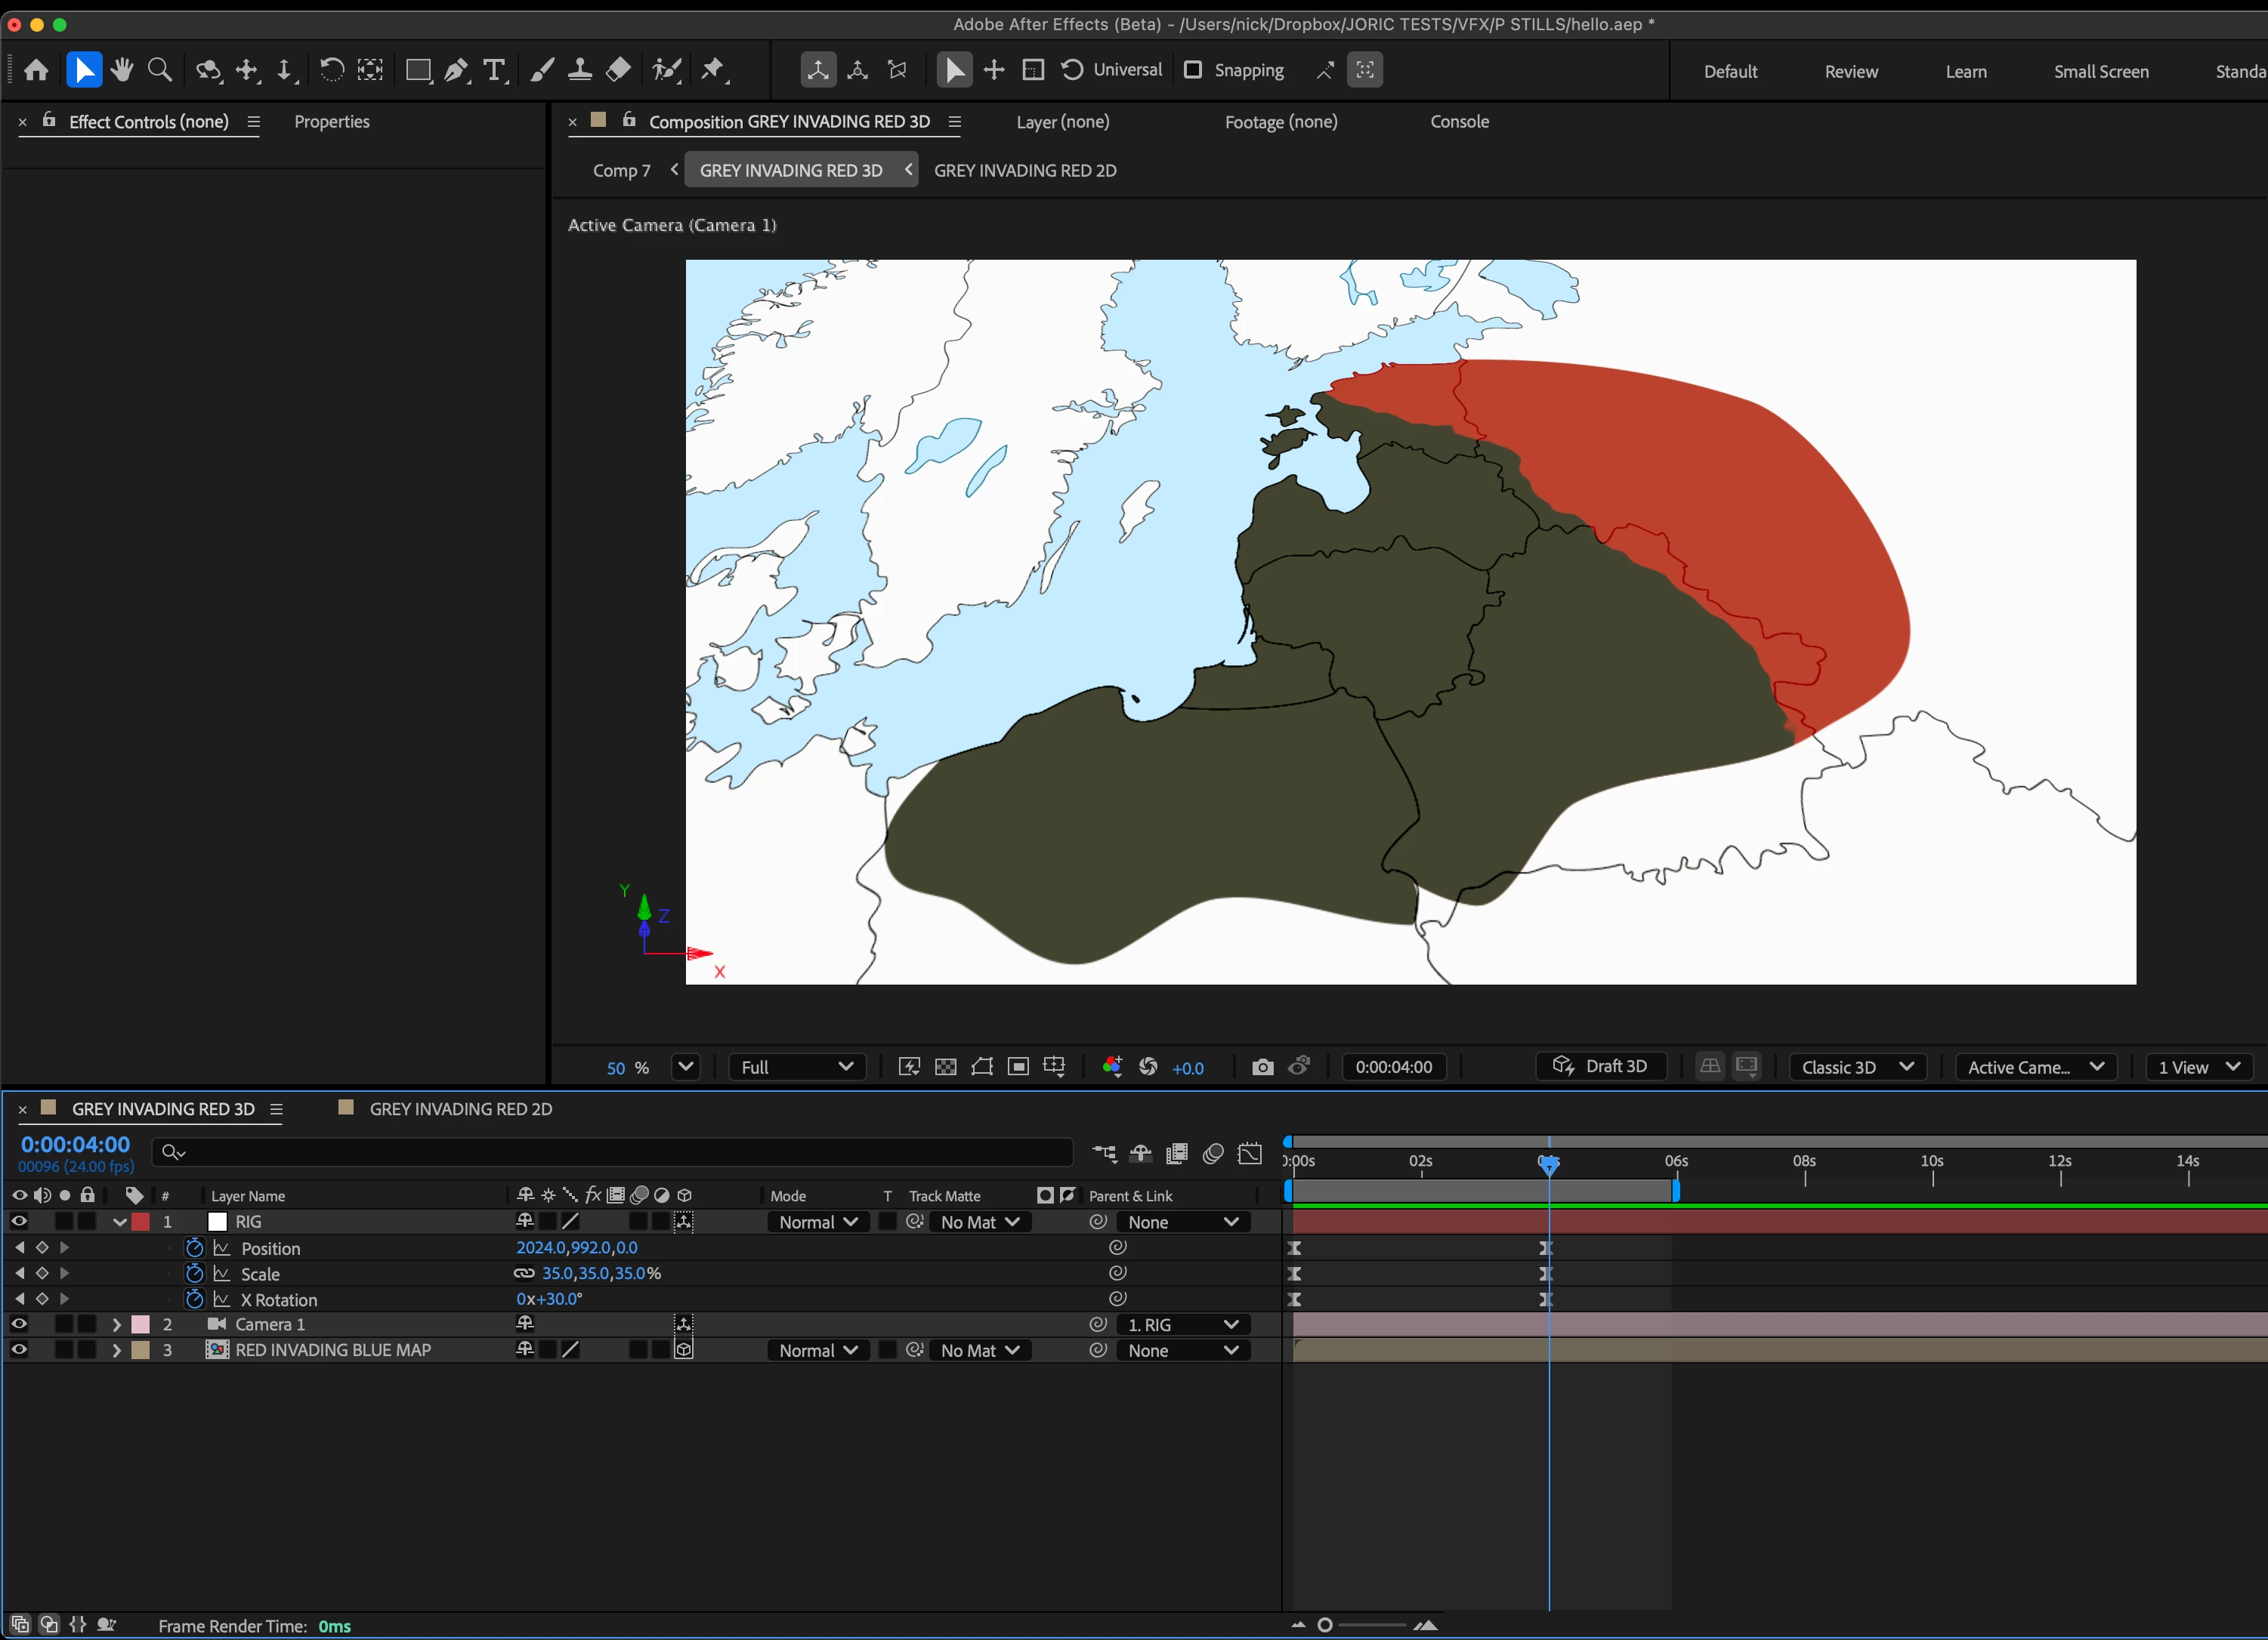Expand the RED INVADING BLUE MAP layer
This screenshot has width=2268, height=1640.
(117, 1349)
